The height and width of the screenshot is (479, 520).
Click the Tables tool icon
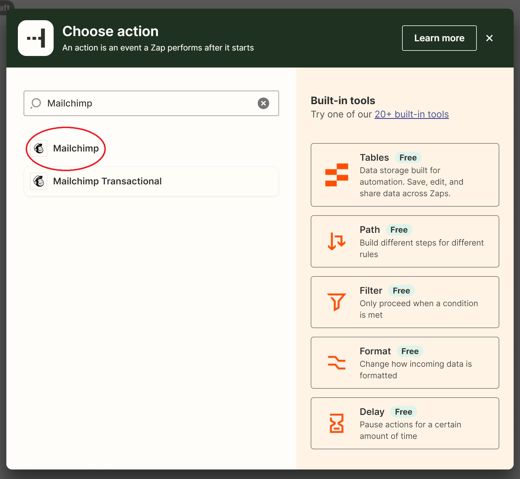(x=336, y=175)
